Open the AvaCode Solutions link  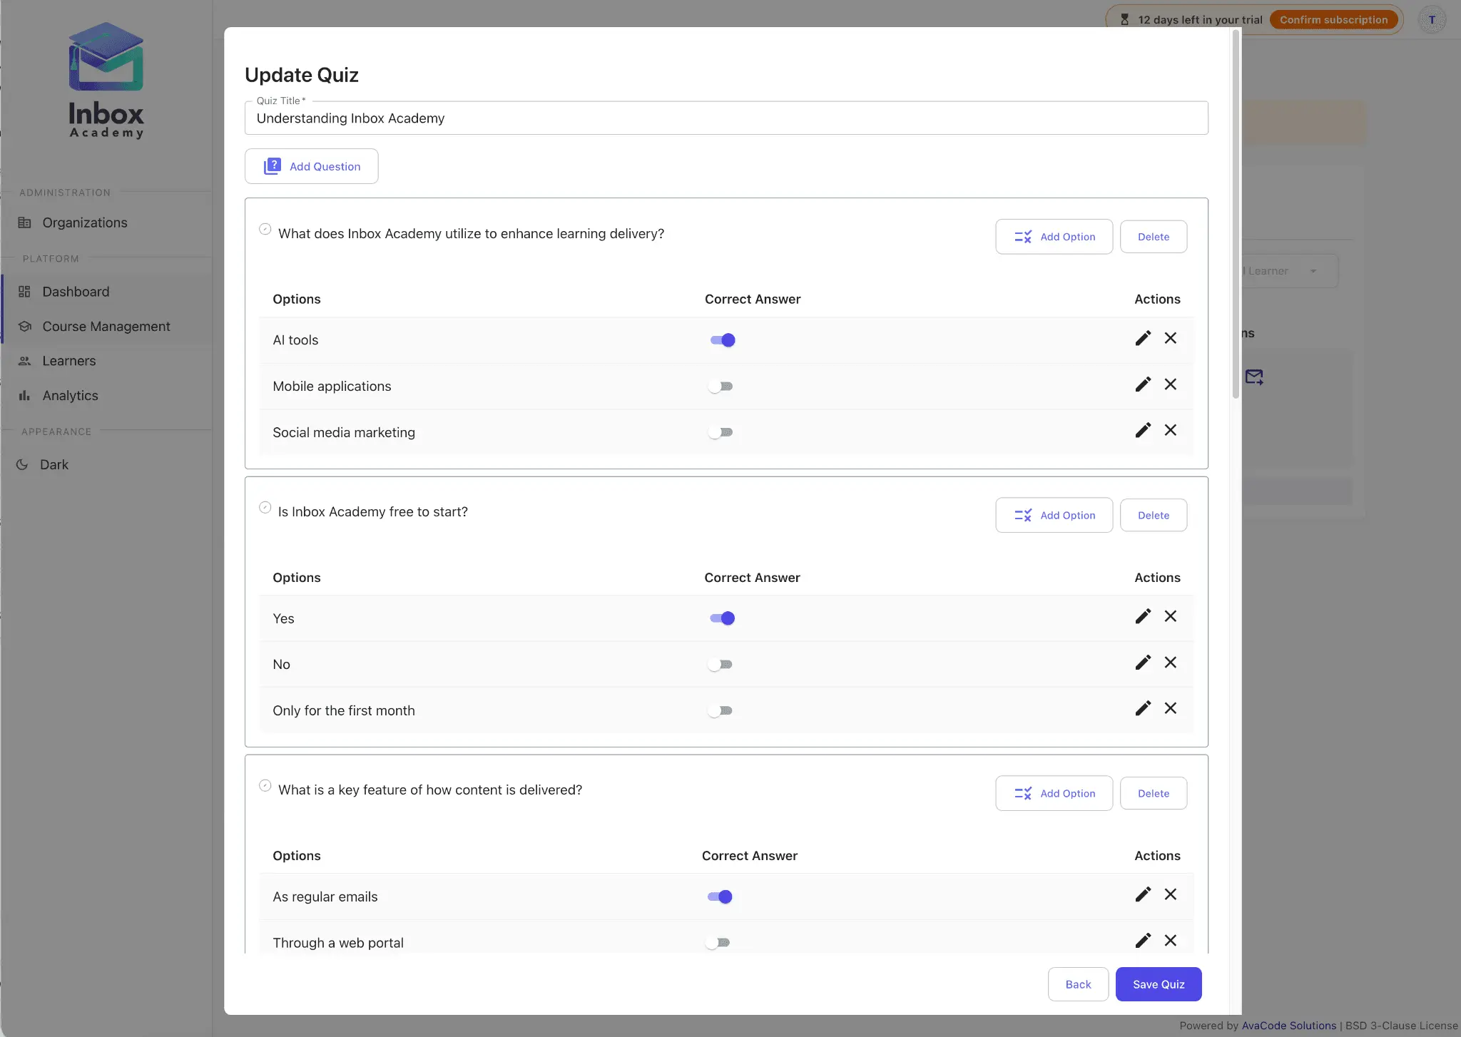coord(1289,1026)
